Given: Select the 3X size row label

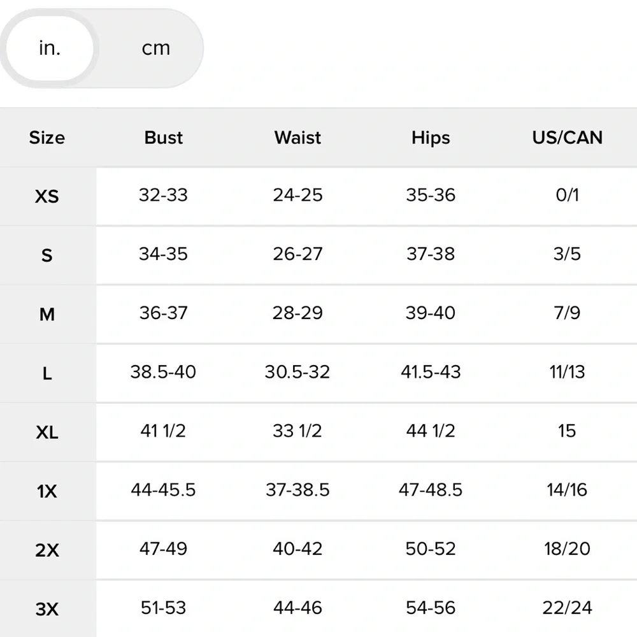Looking at the screenshot, I should pyautogui.click(x=47, y=609).
